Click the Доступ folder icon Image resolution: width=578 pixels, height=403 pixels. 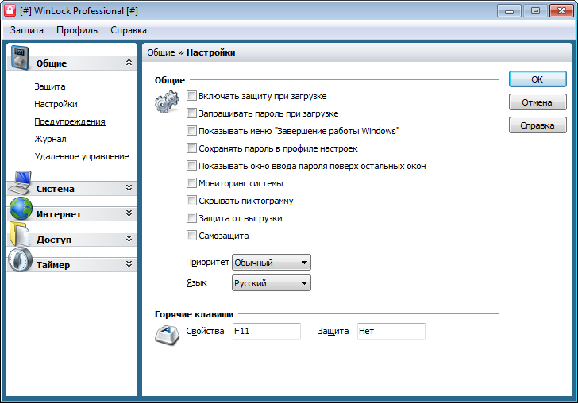coord(20,234)
